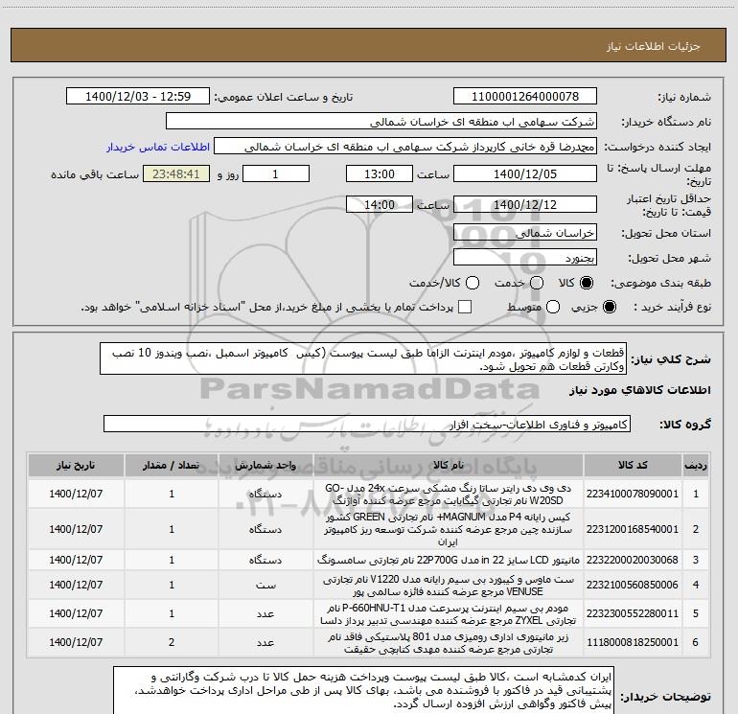Click need date 1400/12/07 in row 1
Viewport: 738px width, 714px height.
pos(76,494)
